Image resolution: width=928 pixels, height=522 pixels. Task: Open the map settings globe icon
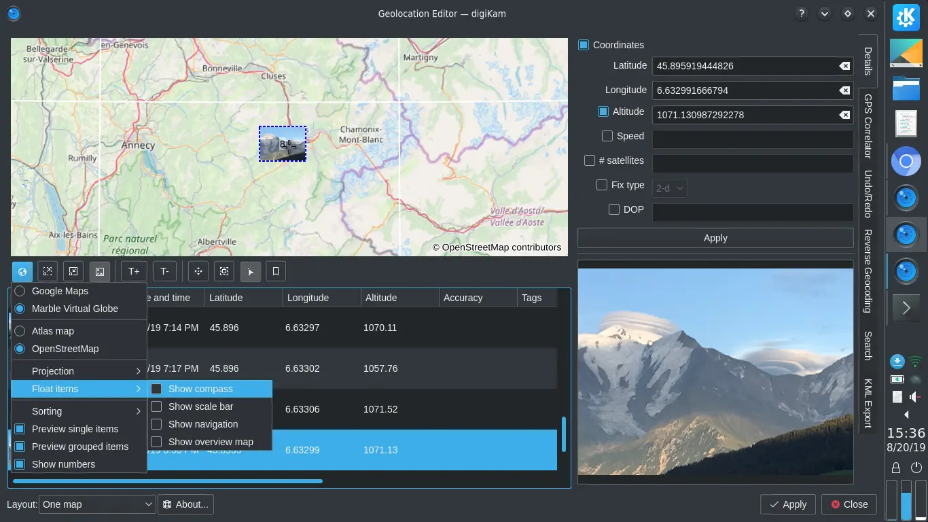[22, 271]
